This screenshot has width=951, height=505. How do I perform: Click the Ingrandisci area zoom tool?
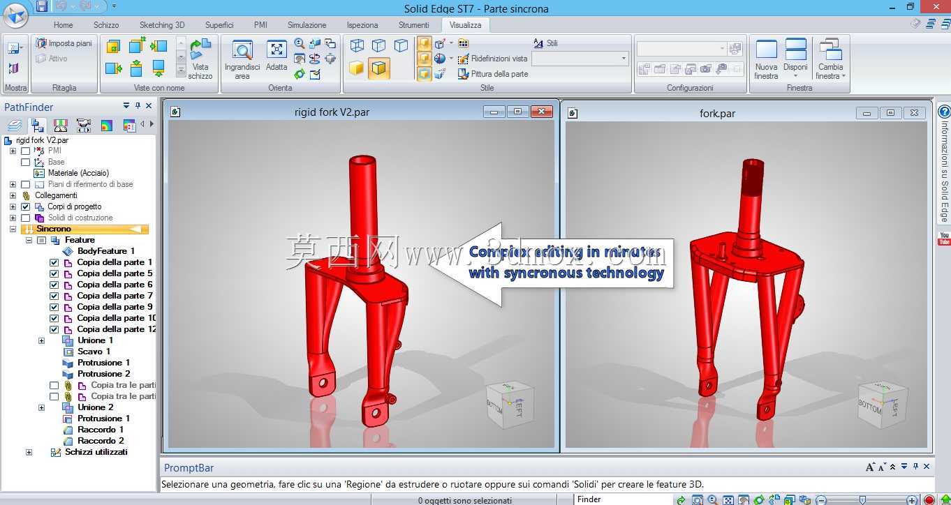coord(242,60)
